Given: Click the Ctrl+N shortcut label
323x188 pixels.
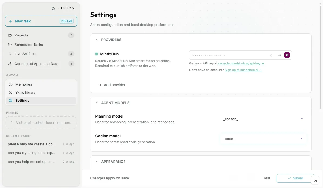Looking at the screenshot, I should click(66, 21).
